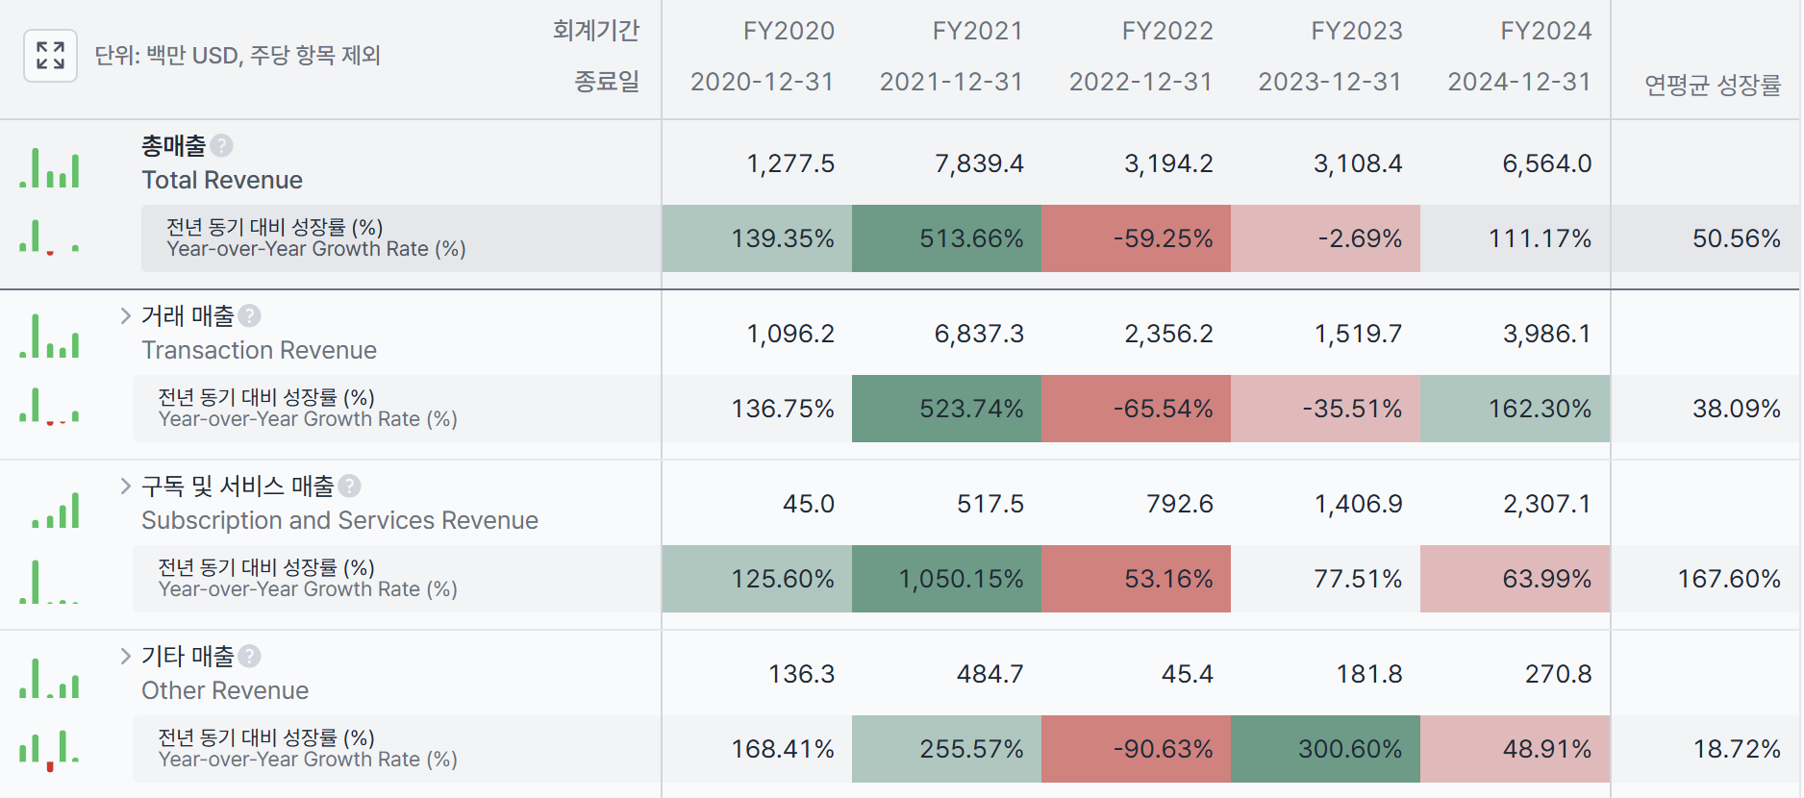
Task: Select the FY2024 column header
Action: (x=1546, y=31)
